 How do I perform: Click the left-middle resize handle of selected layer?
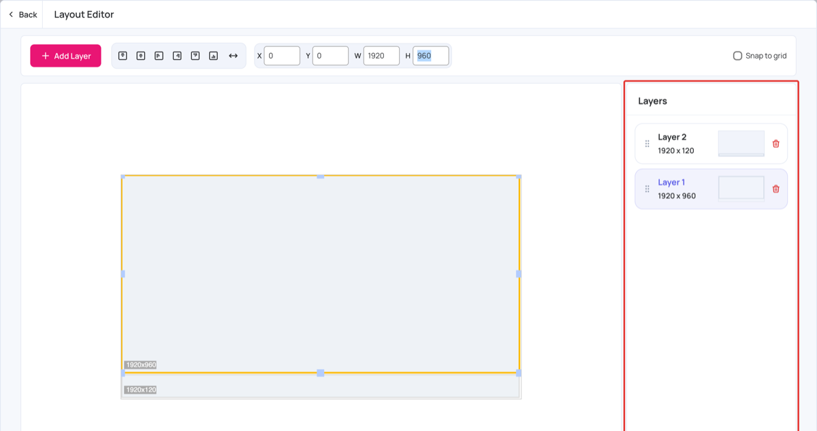(x=123, y=274)
